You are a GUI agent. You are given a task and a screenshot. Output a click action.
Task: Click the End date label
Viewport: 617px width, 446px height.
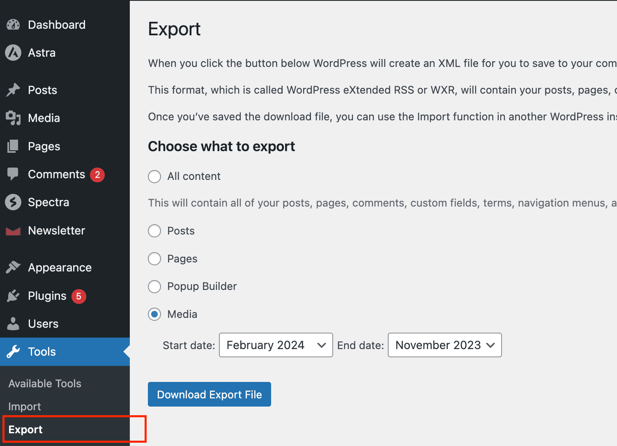[x=361, y=345]
